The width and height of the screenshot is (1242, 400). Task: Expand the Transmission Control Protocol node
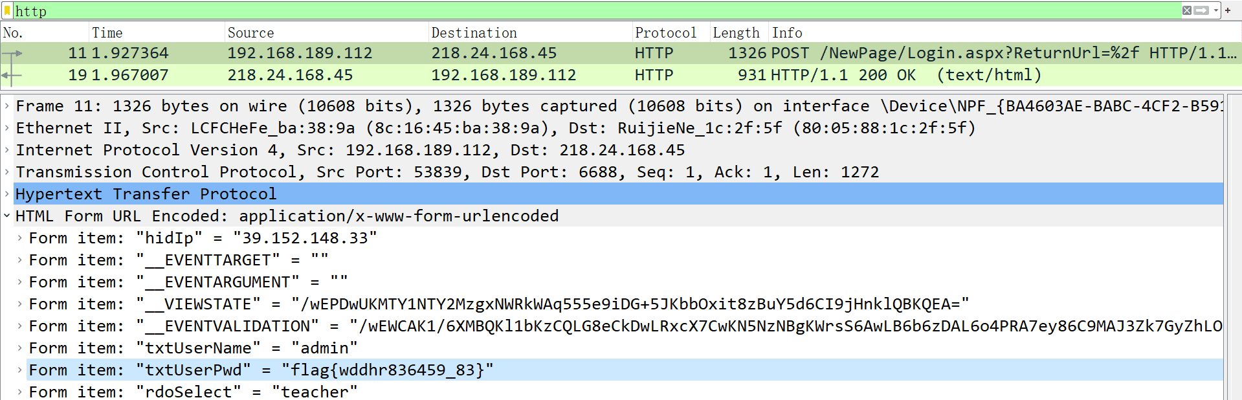click(6, 172)
